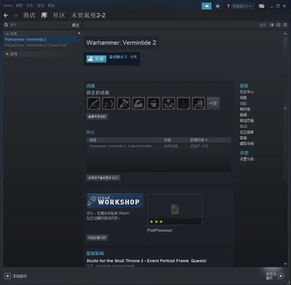Screen dimensions: 291x285
Task: Click the Steam Workshop banner
Action: pos(115,201)
